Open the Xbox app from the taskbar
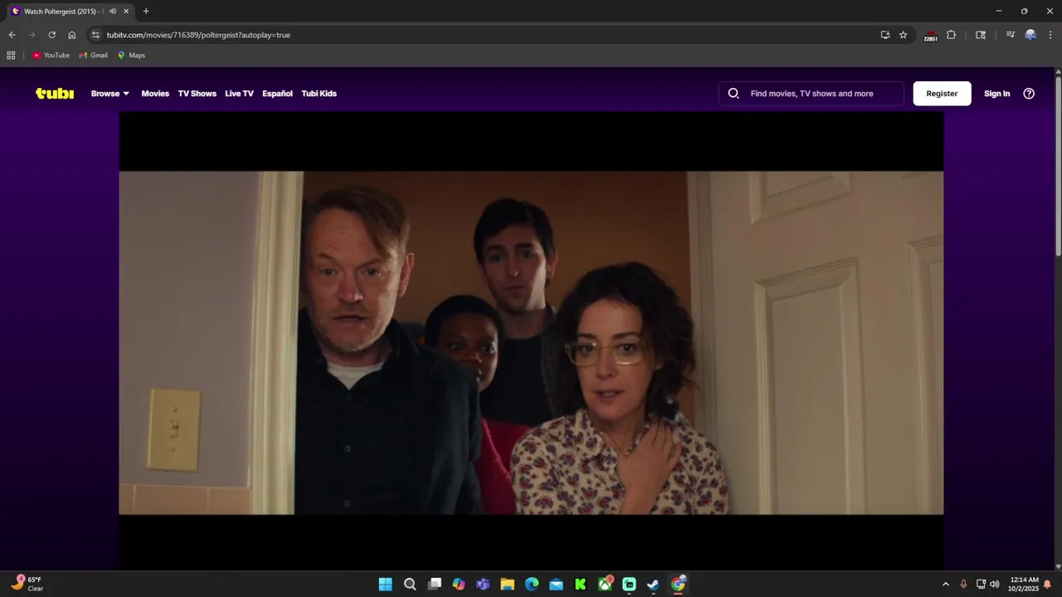Screen dimensions: 1062x597 tap(605, 585)
